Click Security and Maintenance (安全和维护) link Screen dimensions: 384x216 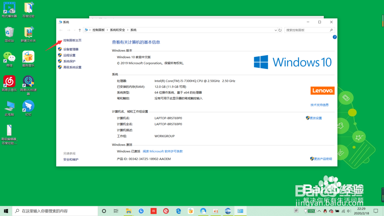[71, 160]
